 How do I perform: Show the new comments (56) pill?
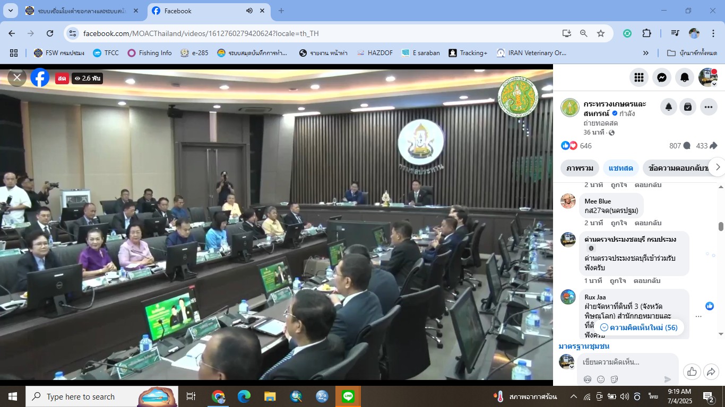click(x=638, y=328)
